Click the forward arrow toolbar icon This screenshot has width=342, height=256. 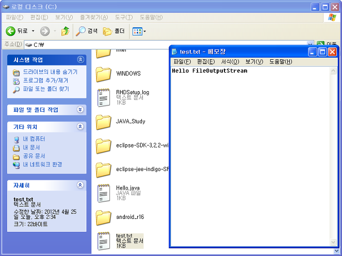coord(45,31)
